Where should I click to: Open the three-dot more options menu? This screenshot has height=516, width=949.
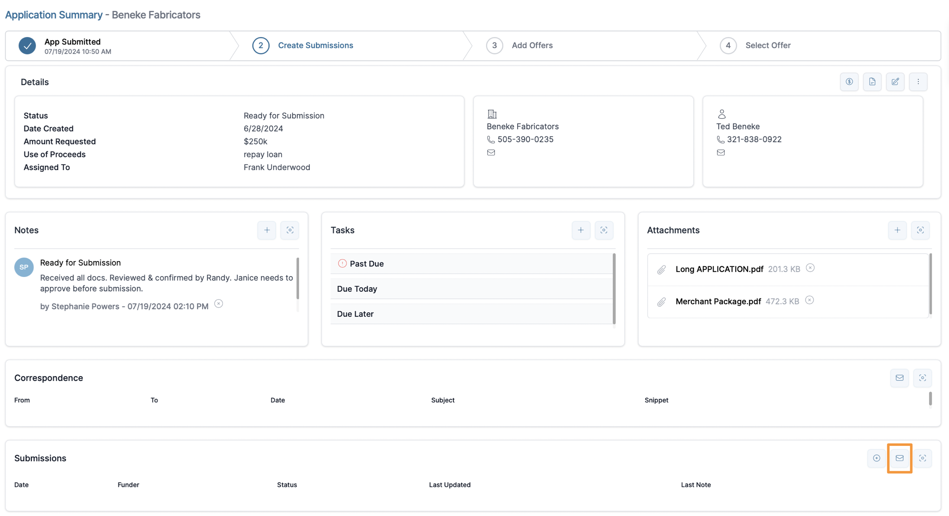click(918, 82)
